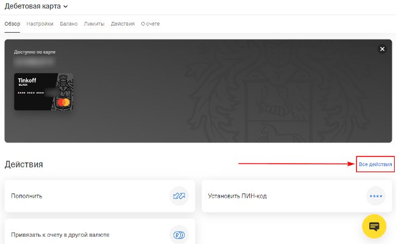This screenshot has width=396, height=244.
Task: Click the Пополнить action card
Action: [100, 196]
